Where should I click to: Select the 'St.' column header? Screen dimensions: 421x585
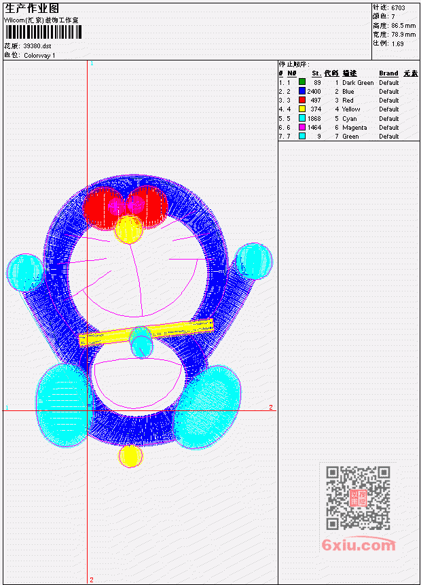(316, 73)
